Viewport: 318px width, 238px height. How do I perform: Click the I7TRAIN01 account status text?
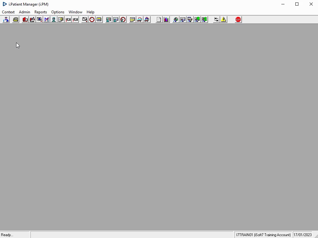pos(263,235)
